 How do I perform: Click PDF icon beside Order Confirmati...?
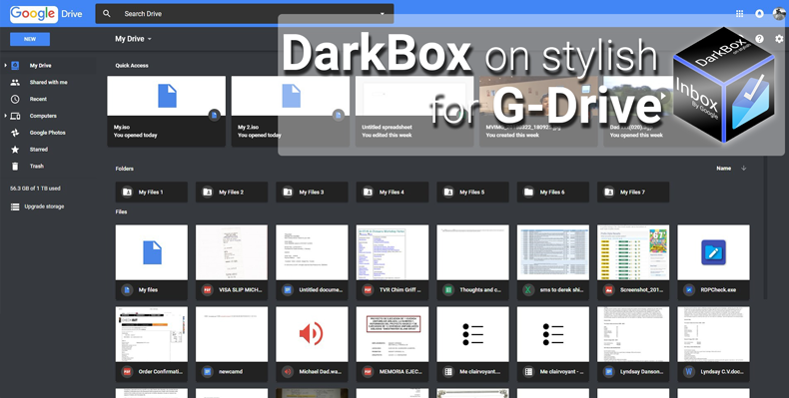click(x=127, y=372)
